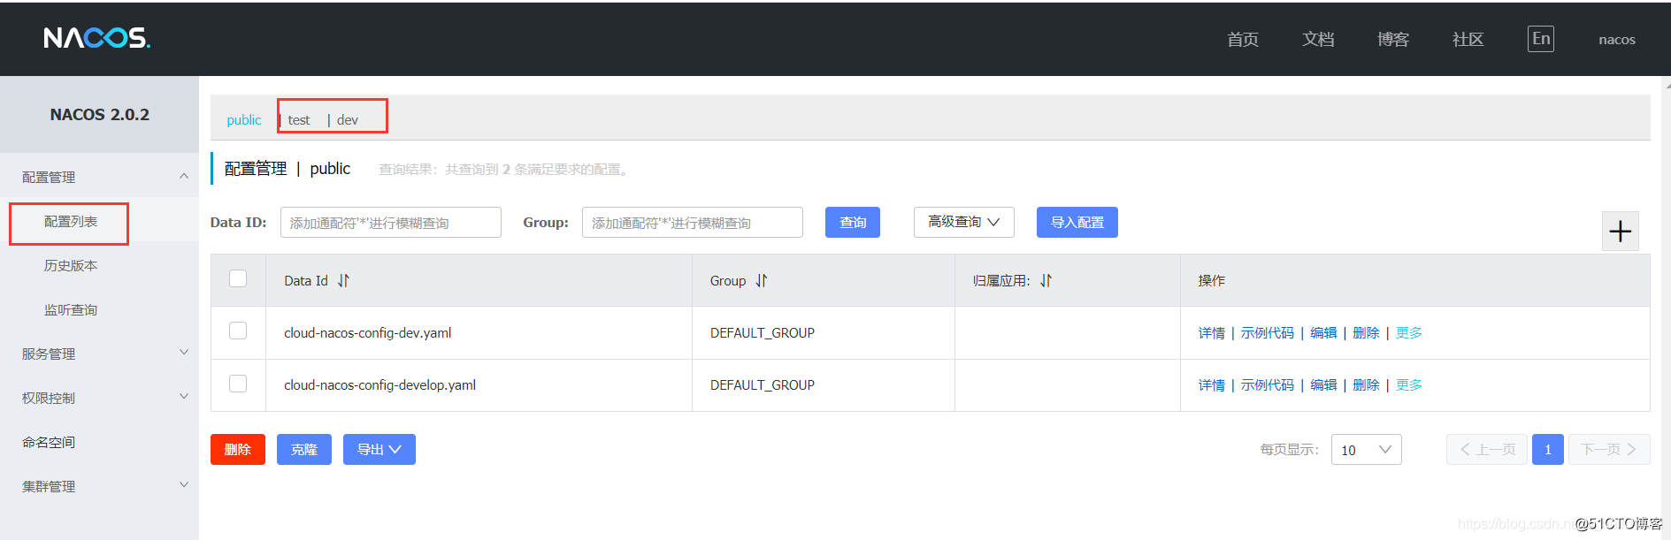Screen dimensions: 1671x540
Task: Switch to the test namespace tab
Action: click(x=299, y=120)
